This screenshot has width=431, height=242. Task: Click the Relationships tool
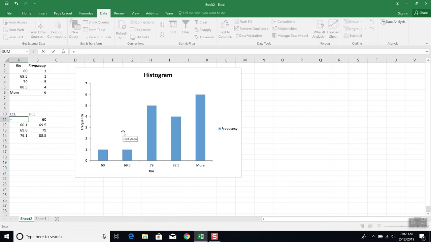(x=285, y=29)
